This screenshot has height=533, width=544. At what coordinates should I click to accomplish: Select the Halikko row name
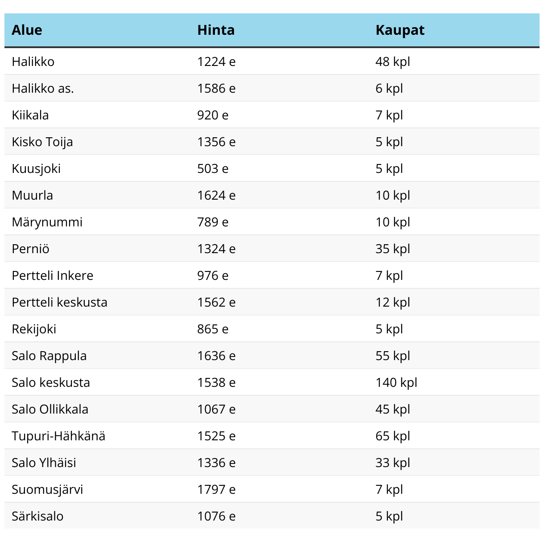(33, 61)
